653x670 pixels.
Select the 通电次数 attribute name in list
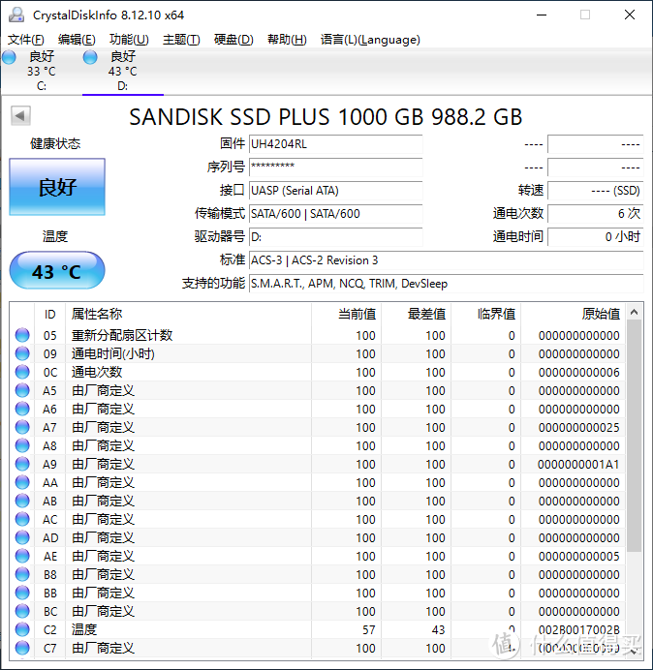97,372
